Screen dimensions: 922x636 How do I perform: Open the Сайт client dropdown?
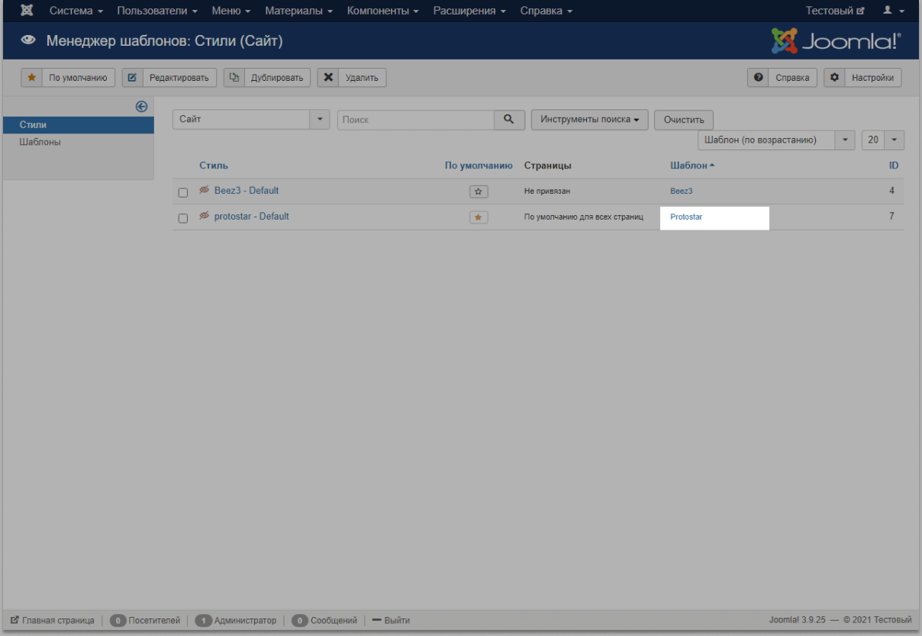251,120
